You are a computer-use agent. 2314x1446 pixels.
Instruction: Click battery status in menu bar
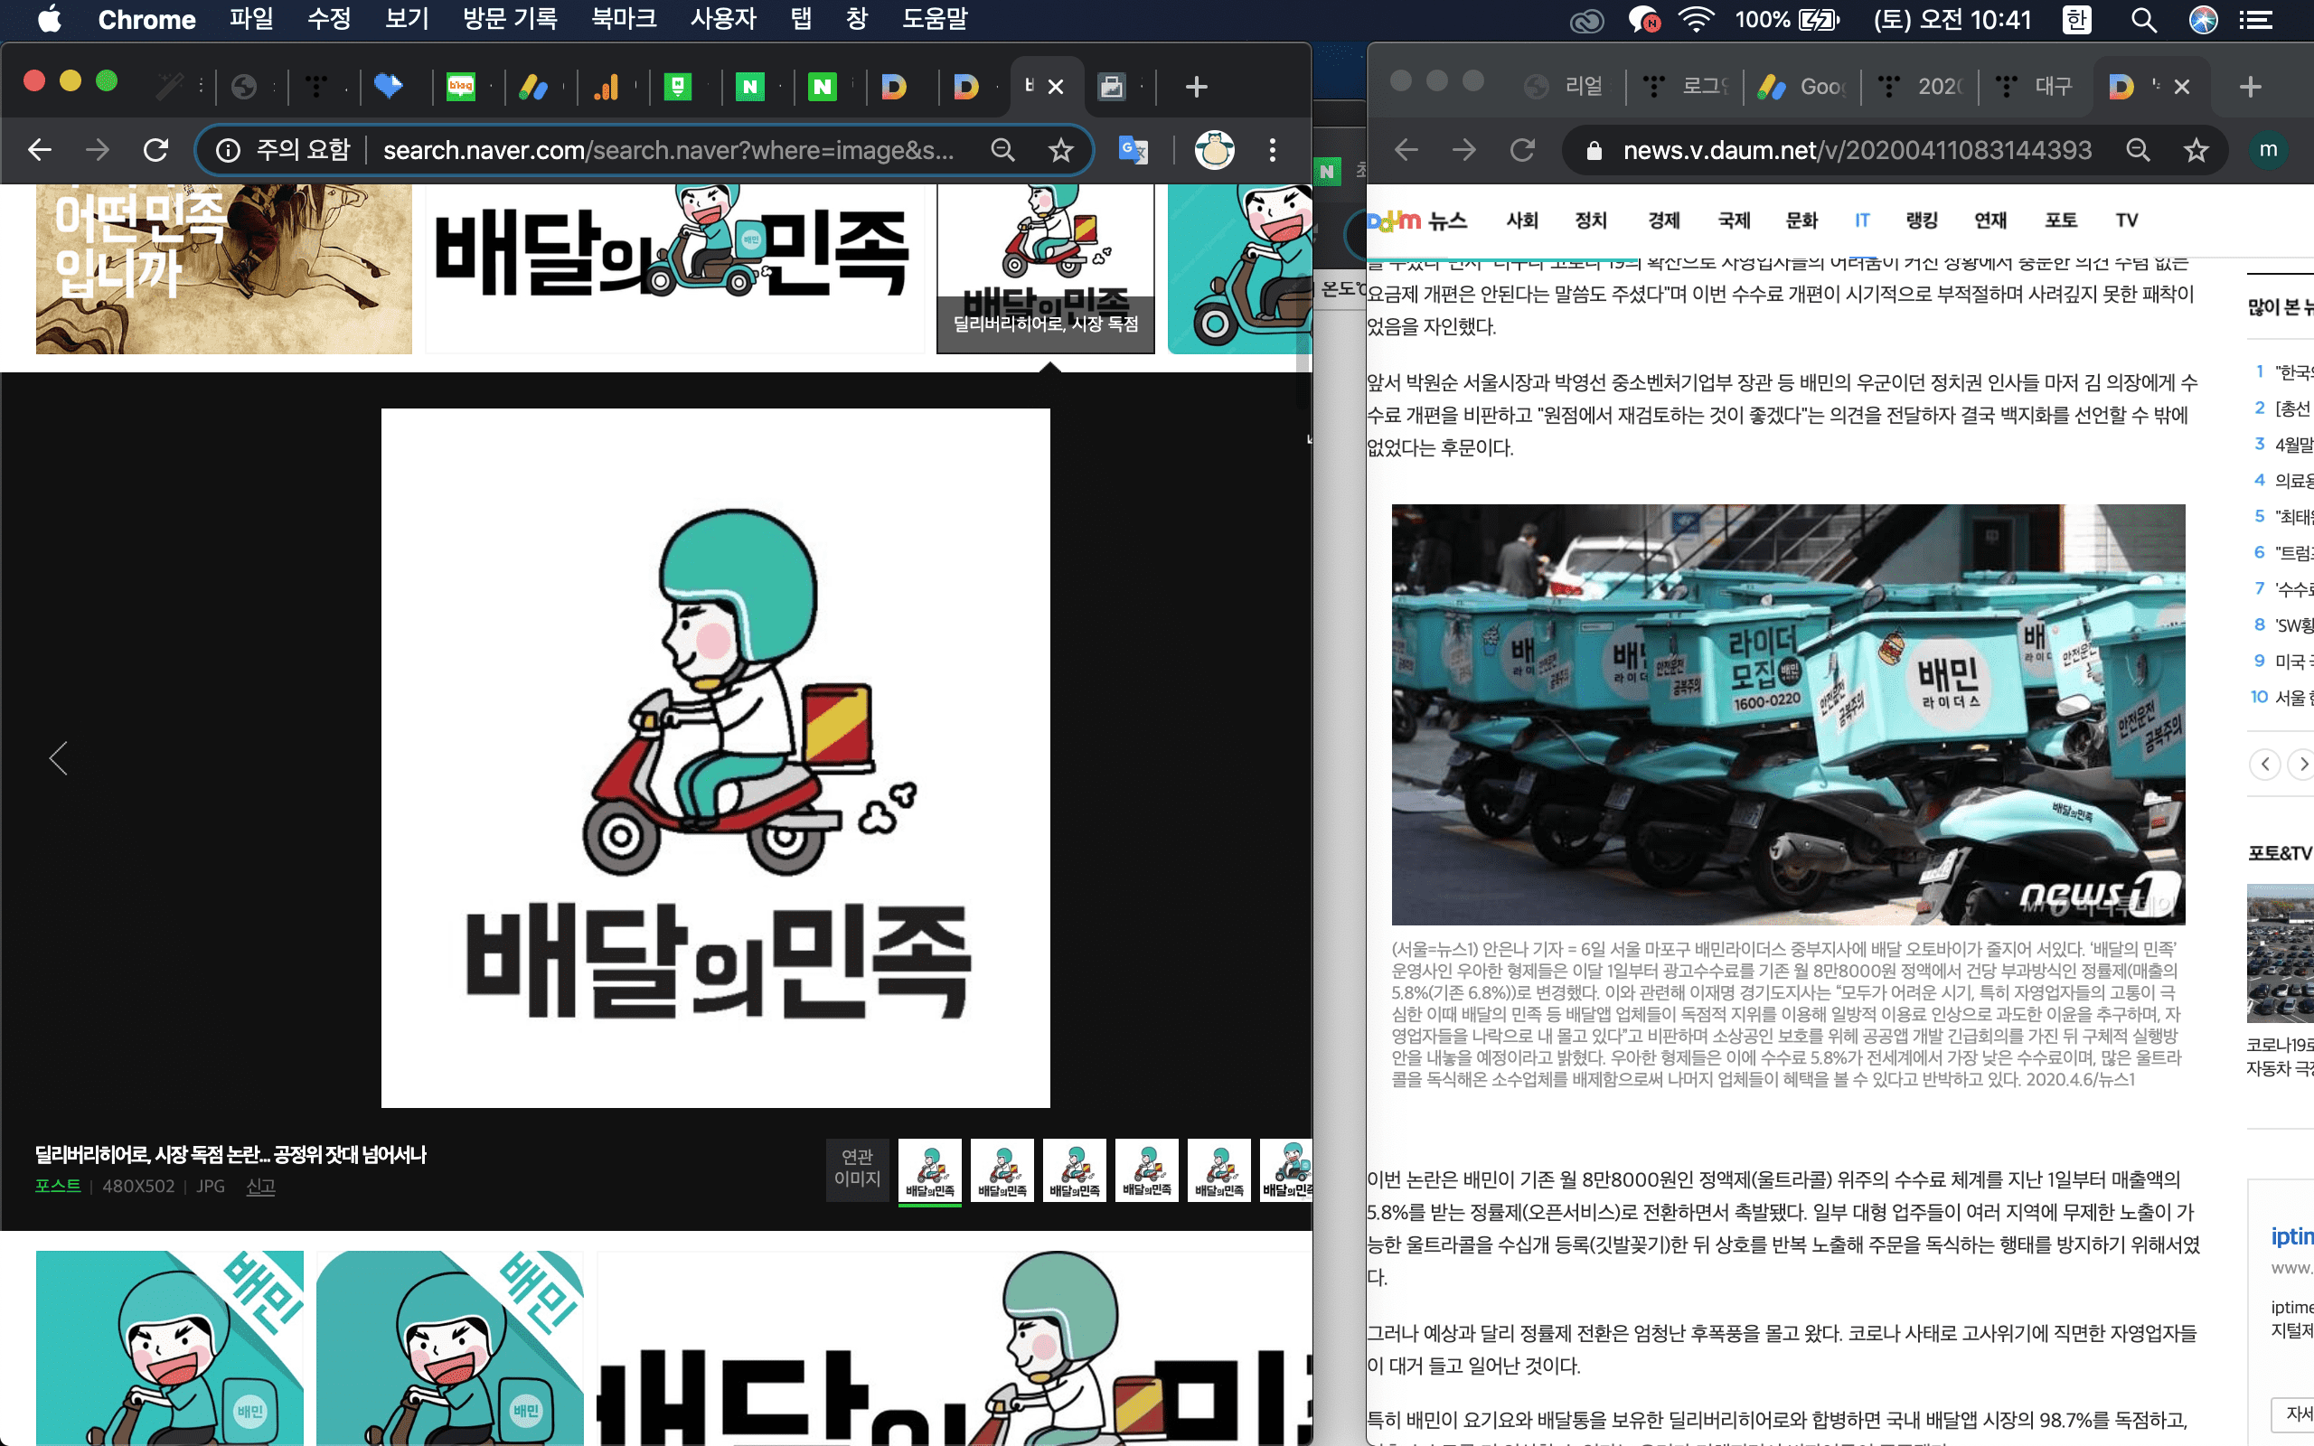[x=1787, y=20]
